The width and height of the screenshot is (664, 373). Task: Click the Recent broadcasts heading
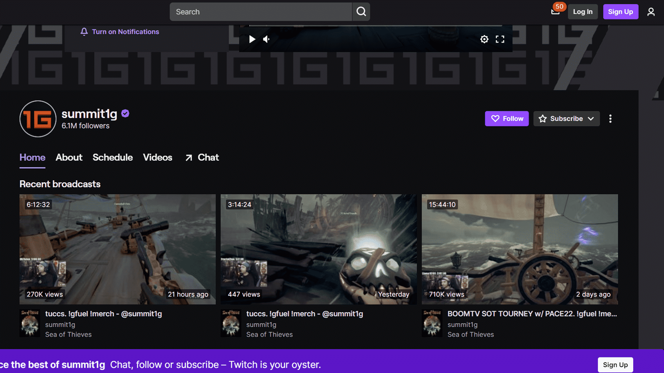60,184
